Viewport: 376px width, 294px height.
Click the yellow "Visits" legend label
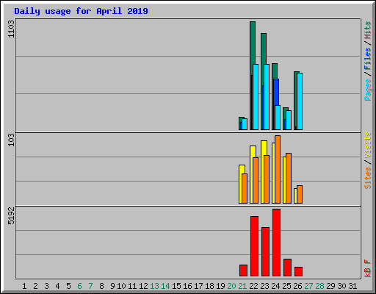(x=367, y=145)
